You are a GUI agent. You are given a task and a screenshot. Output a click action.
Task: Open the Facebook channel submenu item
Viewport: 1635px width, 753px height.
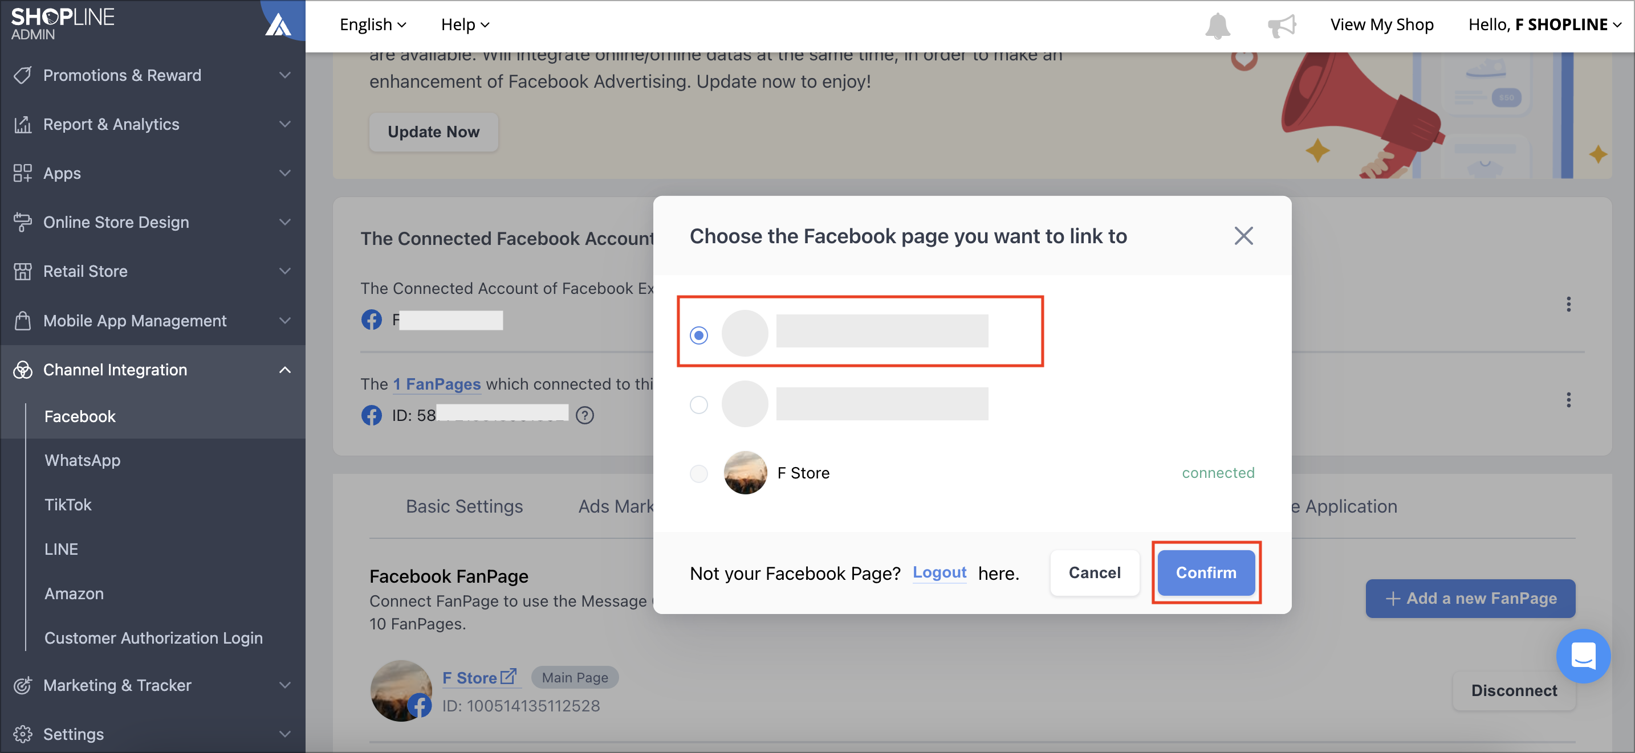[x=80, y=416]
